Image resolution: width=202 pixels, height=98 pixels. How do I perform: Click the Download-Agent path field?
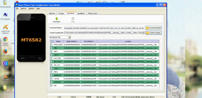coord(104,28)
